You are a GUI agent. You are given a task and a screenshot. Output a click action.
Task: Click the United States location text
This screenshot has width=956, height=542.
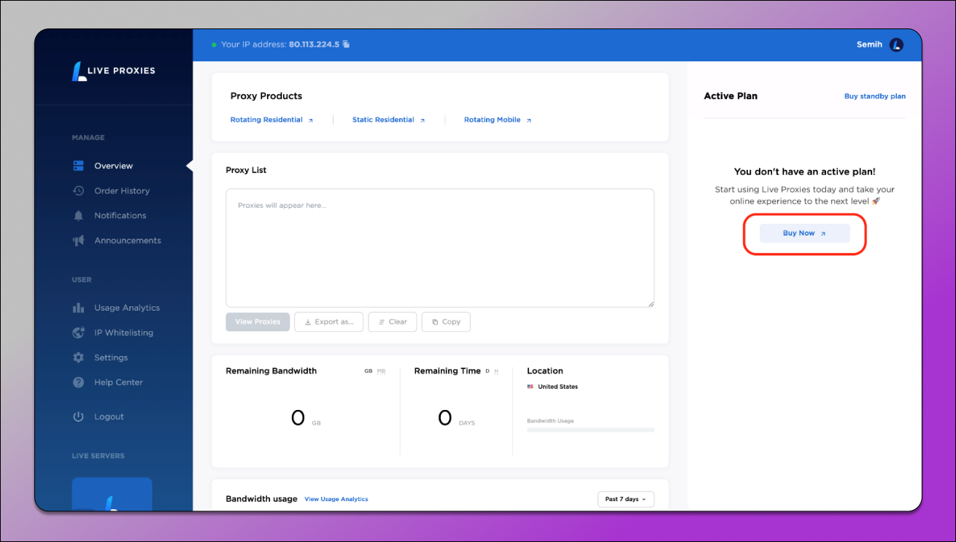558,387
